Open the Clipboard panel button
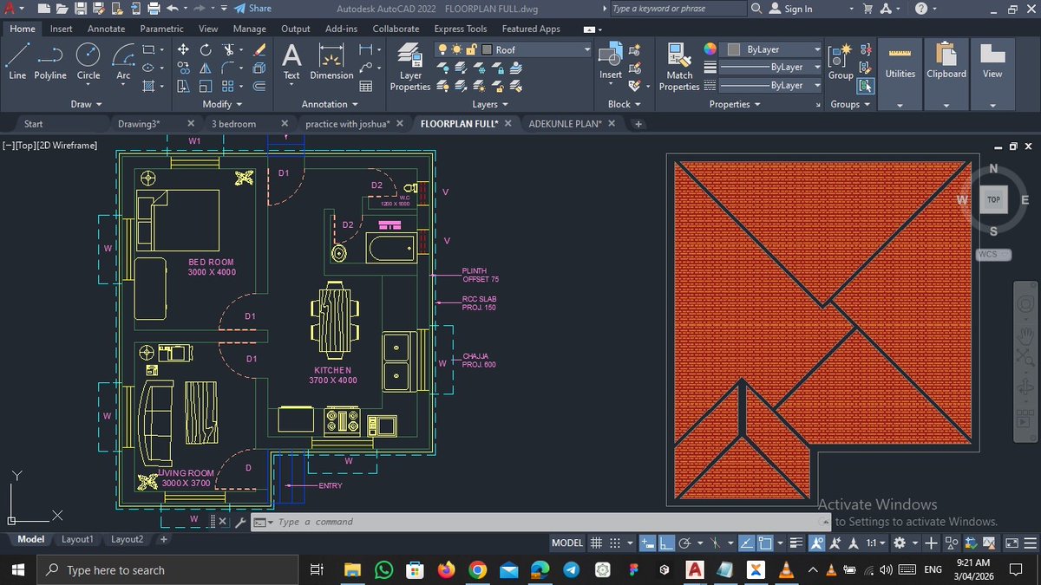The width and height of the screenshot is (1041, 585). 946,74
